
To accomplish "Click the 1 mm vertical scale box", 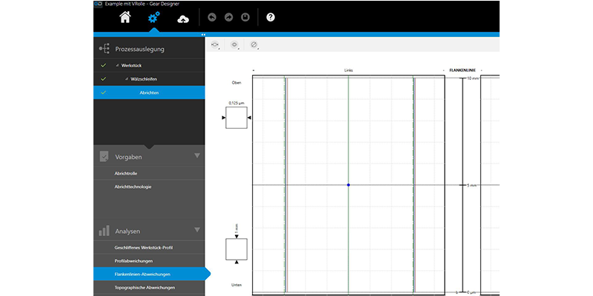I will pyautogui.click(x=236, y=249).
